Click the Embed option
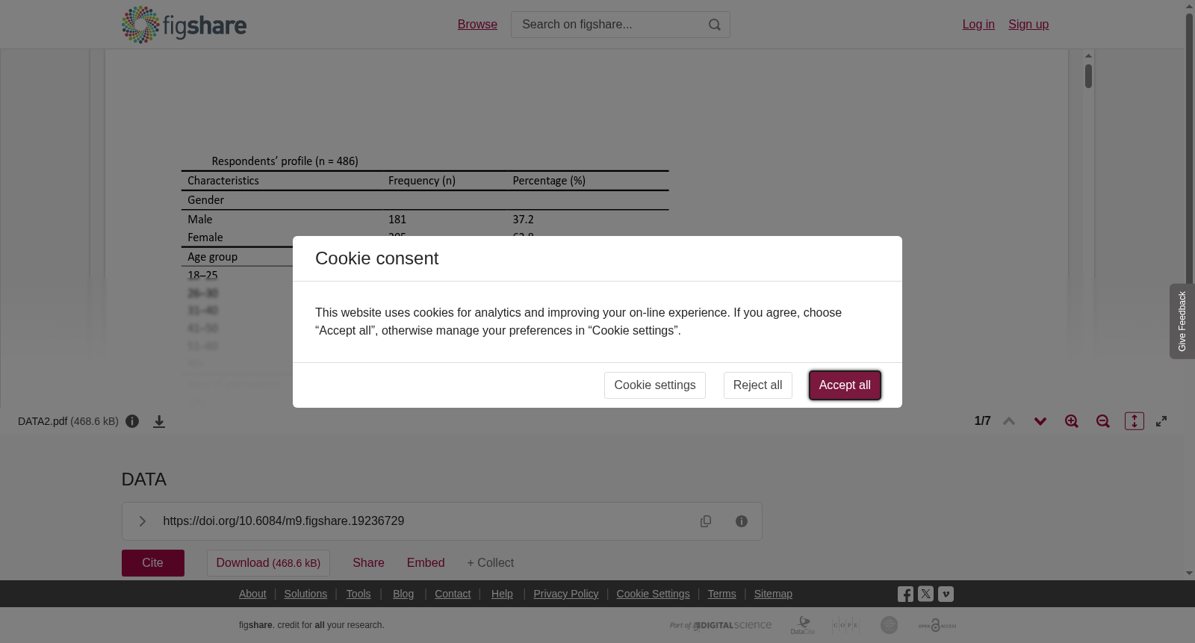 (426, 563)
